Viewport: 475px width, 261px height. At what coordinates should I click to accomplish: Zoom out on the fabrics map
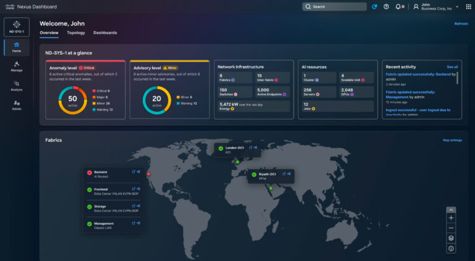[x=451, y=228]
